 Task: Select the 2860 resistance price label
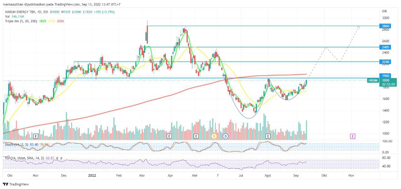point(385,26)
